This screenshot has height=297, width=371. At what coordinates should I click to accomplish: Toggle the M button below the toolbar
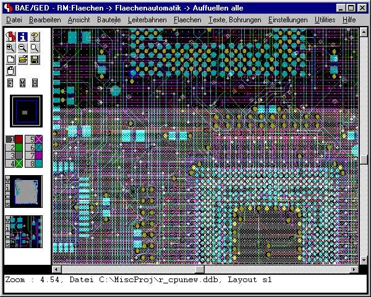(22, 83)
